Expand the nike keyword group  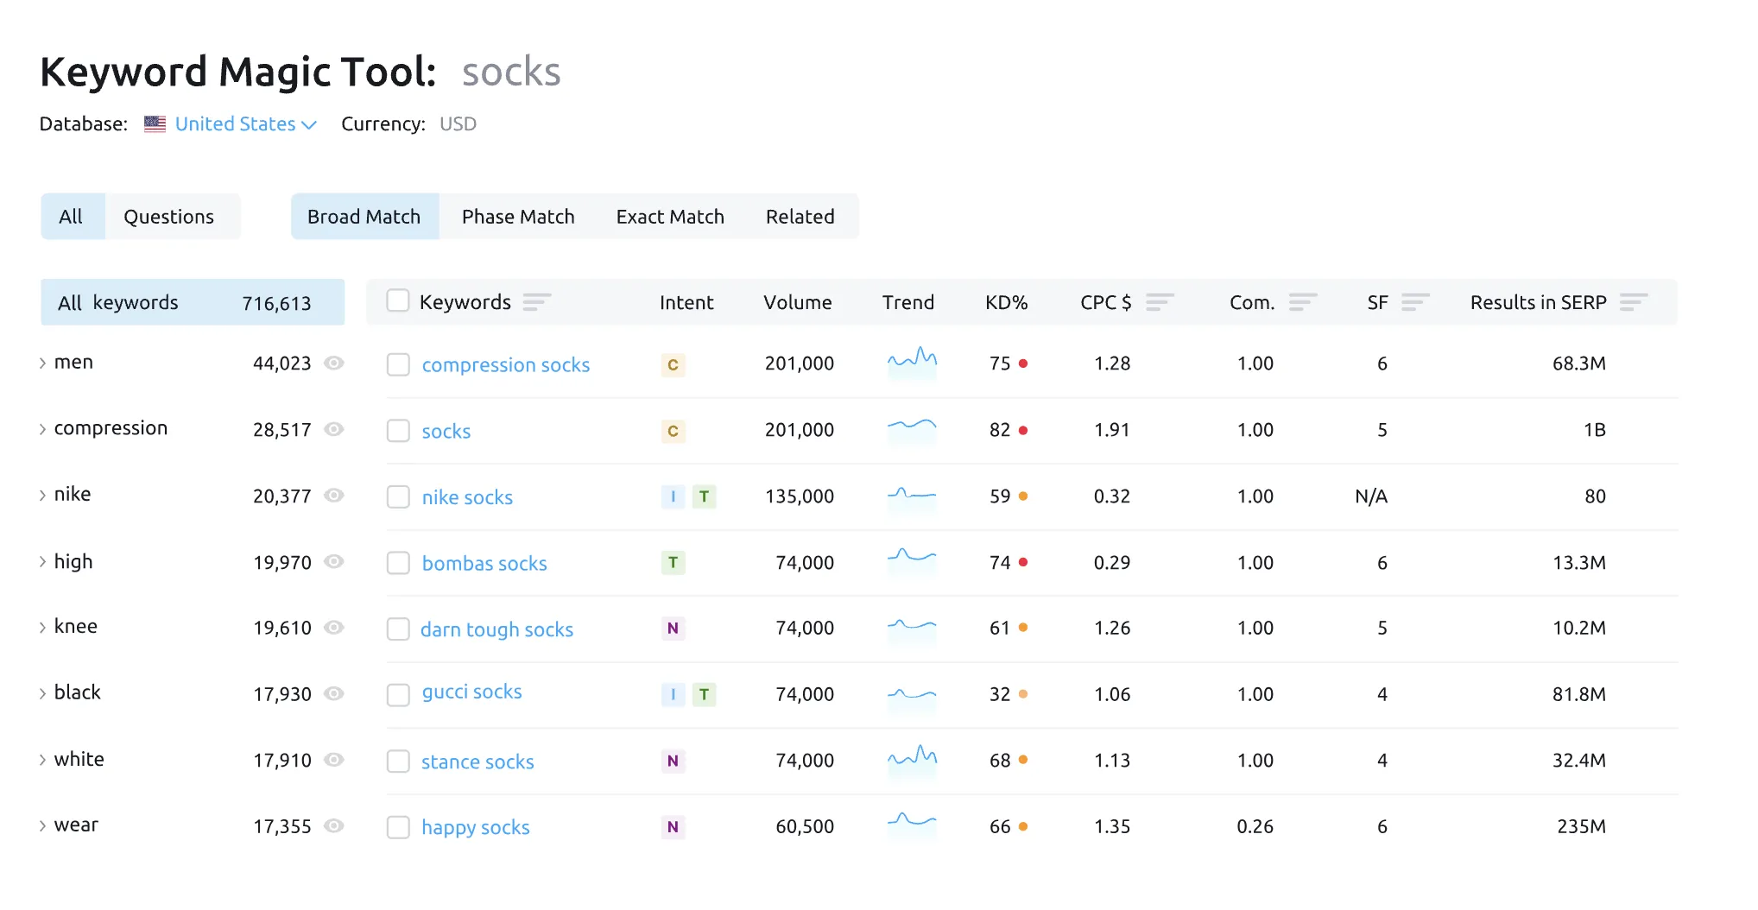pyautogui.click(x=42, y=496)
